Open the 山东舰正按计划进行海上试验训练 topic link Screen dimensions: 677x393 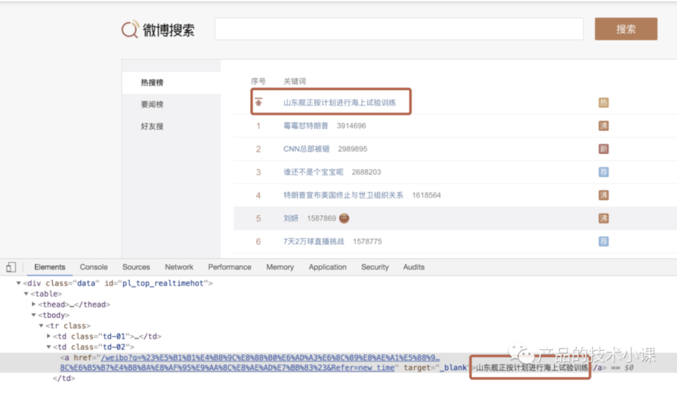click(x=339, y=103)
